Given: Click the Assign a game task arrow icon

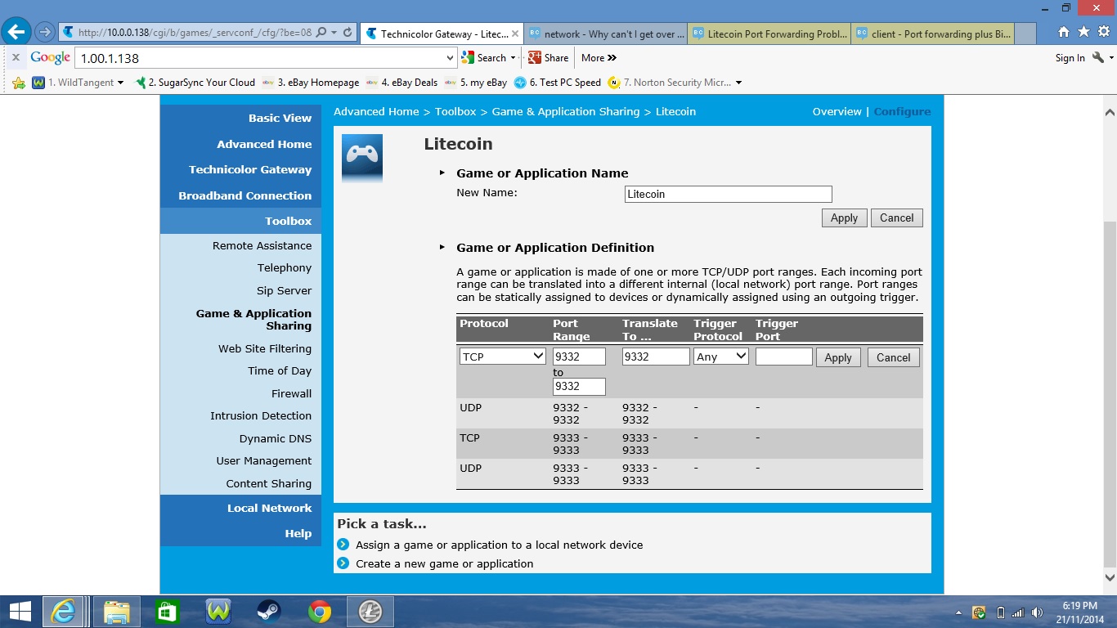Looking at the screenshot, I should coord(343,545).
